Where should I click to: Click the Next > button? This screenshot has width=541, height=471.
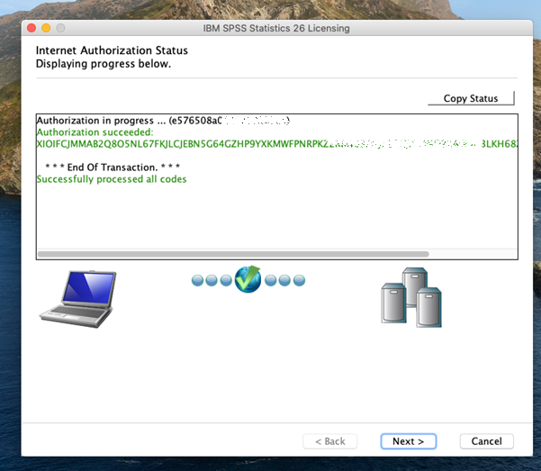pos(408,441)
